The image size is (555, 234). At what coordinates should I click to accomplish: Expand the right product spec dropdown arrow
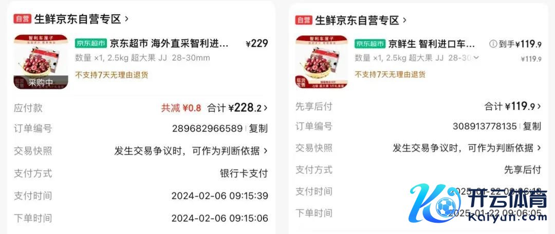click(x=476, y=57)
